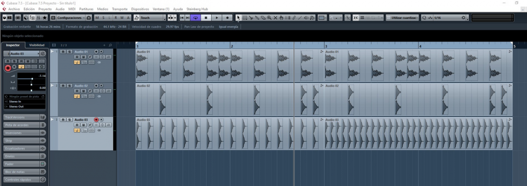Viewport: 527px width, 186px height.
Task: Click the transport Record button
Action: (227, 18)
